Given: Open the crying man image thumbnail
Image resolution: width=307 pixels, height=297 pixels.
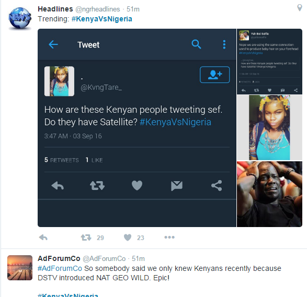Looking at the screenshot, I should click(x=269, y=194).
